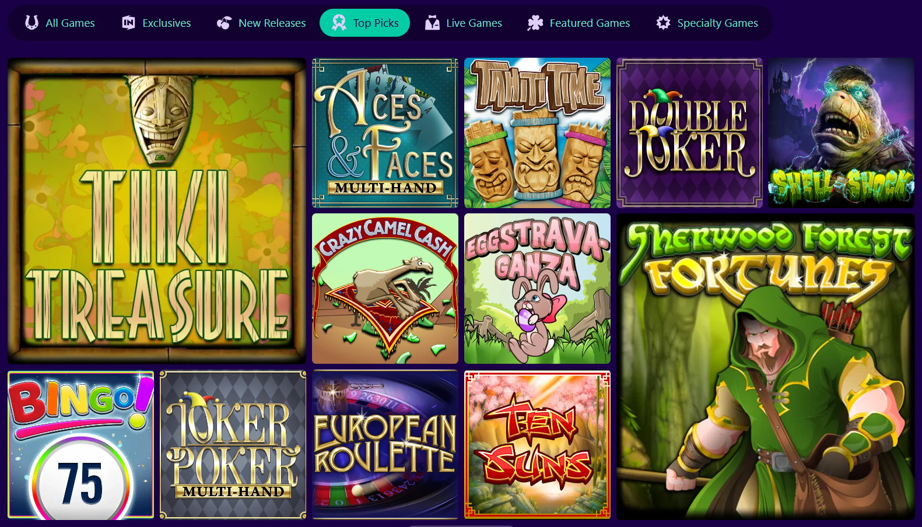Viewport: 922px width, 527px height.
Task: Select the Featured Games category
Action: point(579,23)
